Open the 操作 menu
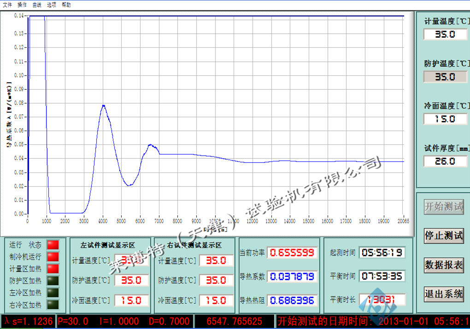Image resolution: width=470 pixels, height=329 pixels. [22, 5]
